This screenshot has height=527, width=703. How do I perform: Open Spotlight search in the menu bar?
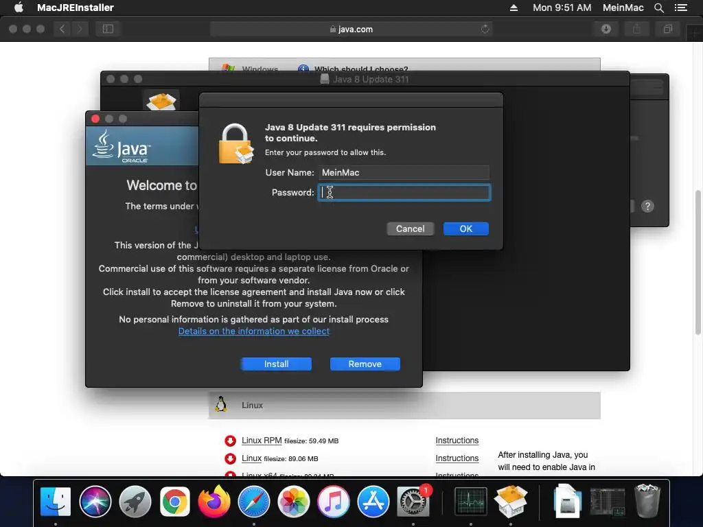point(659,8)
